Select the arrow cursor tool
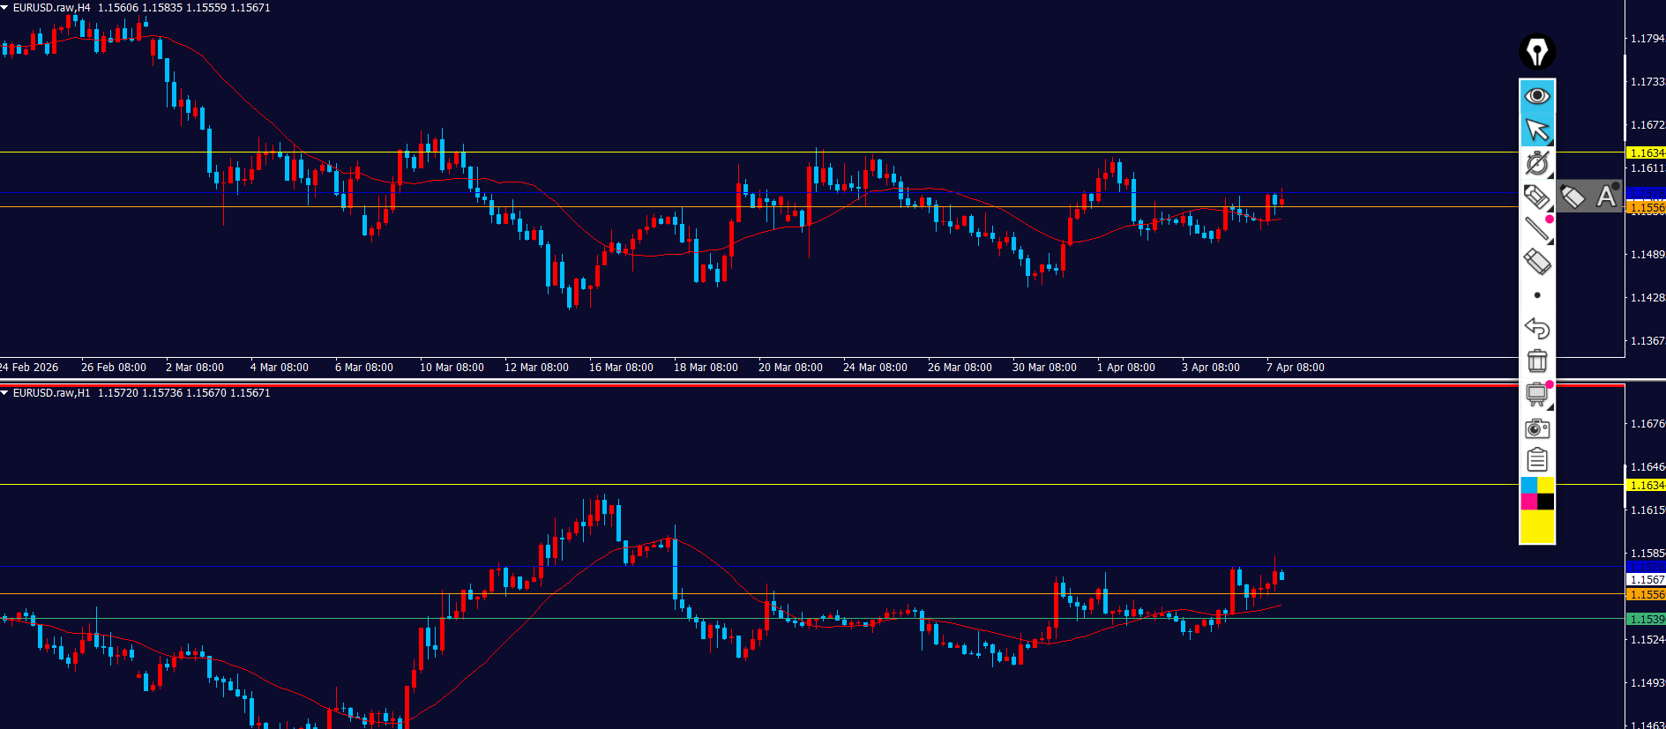 [x=1537, y=130]
